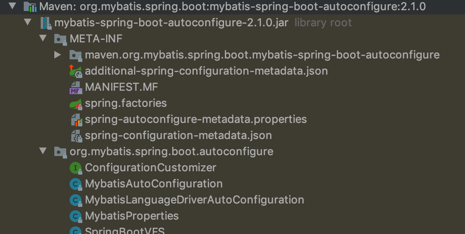Click the MybatisProperties class icon
The image size is (465, 234).
click(76, 216)
